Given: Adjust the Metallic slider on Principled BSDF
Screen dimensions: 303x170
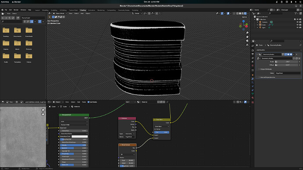Looking at the screenshot, I should [x=73, y=145].
